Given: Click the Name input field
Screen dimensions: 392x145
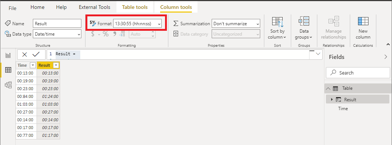Looking at the screenshot, I should click(57, 24).
